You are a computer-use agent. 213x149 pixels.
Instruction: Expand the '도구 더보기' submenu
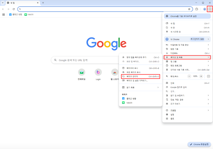click(187, 104)
